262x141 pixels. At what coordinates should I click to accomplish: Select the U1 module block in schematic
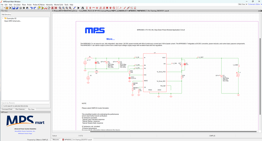click(155, 73)
